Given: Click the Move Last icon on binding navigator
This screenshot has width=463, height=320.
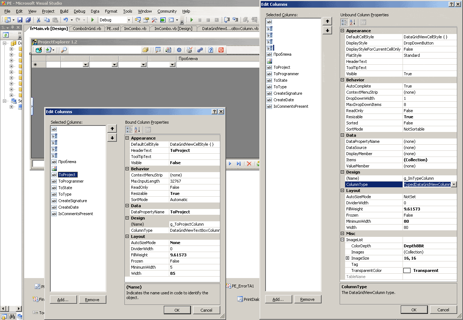Looking at the screenshot, I should pyautogui.click(x=239, y=164).
